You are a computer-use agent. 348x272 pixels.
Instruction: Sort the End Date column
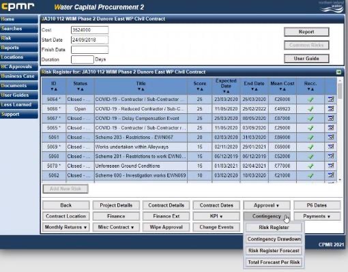pos(254,89)
